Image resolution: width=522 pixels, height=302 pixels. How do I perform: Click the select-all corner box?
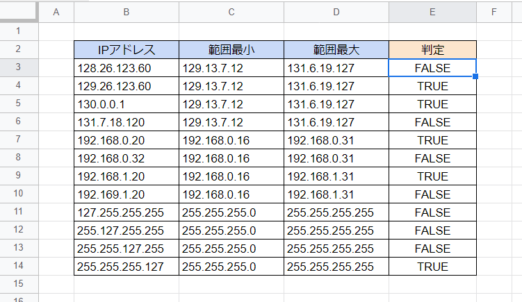pos(18,11)
